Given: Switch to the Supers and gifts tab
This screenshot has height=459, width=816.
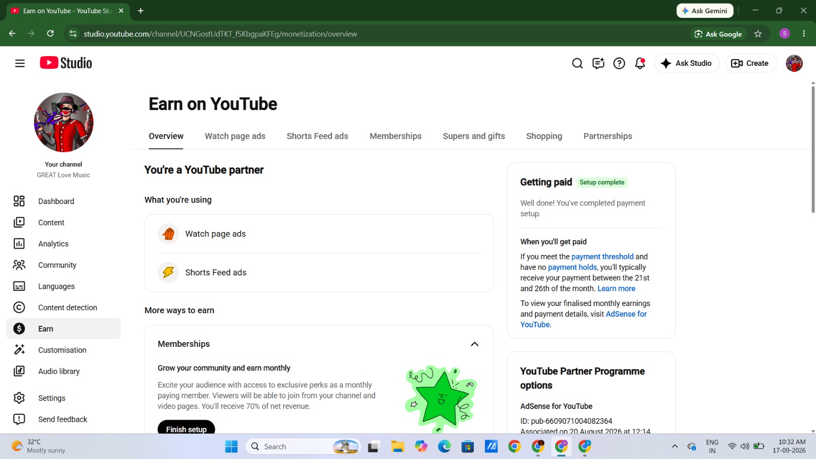Looking at the screenshot, I should [474, 136].
